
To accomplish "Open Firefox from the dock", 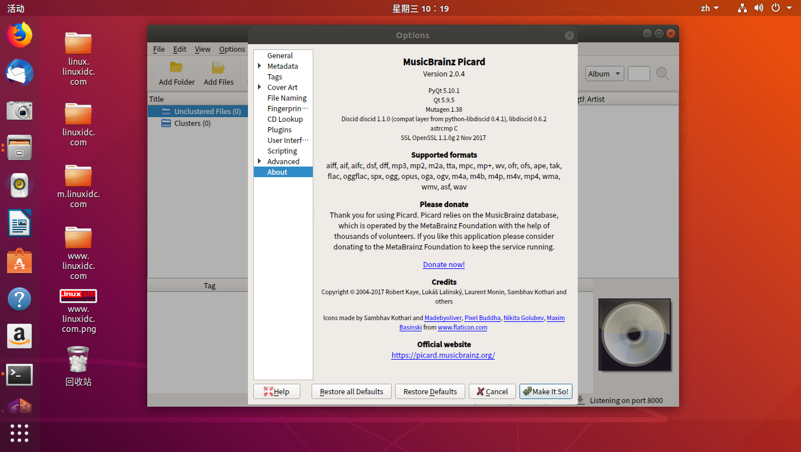I will coord(19,35).
